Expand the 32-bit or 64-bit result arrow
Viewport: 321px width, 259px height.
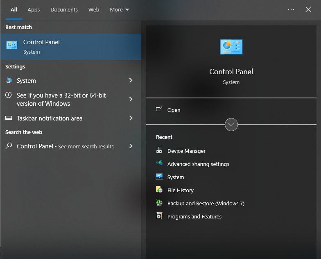tap(131, 99)
